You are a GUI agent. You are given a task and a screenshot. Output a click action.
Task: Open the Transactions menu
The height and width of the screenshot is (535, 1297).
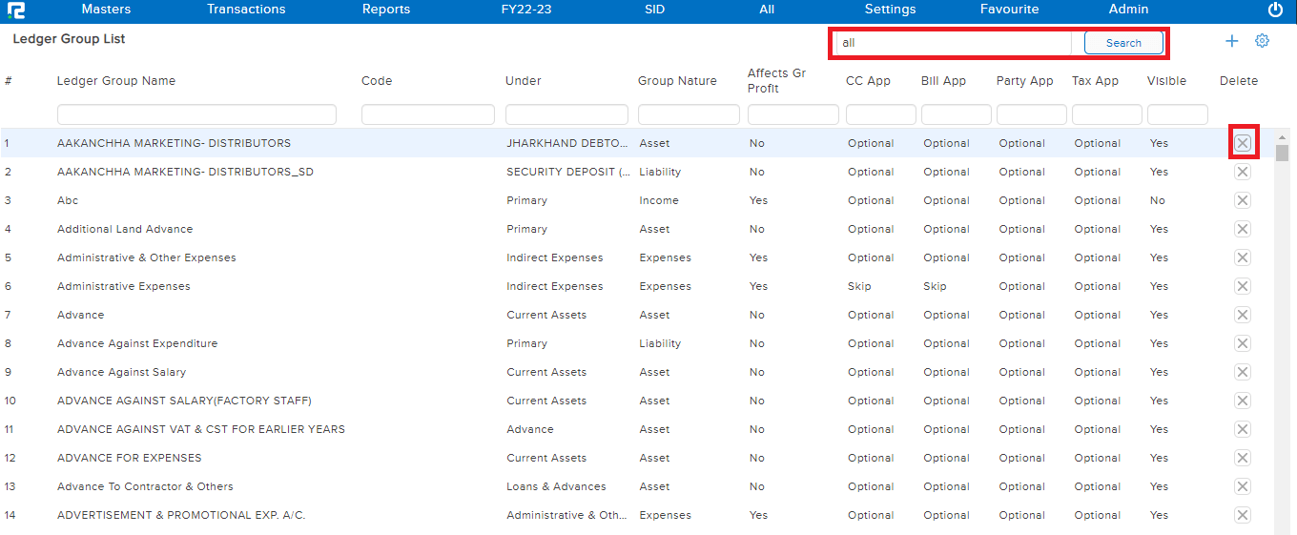click(x=246, y=10)
